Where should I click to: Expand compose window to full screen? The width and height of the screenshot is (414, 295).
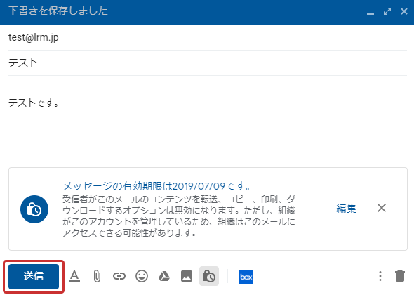[387, 11]
